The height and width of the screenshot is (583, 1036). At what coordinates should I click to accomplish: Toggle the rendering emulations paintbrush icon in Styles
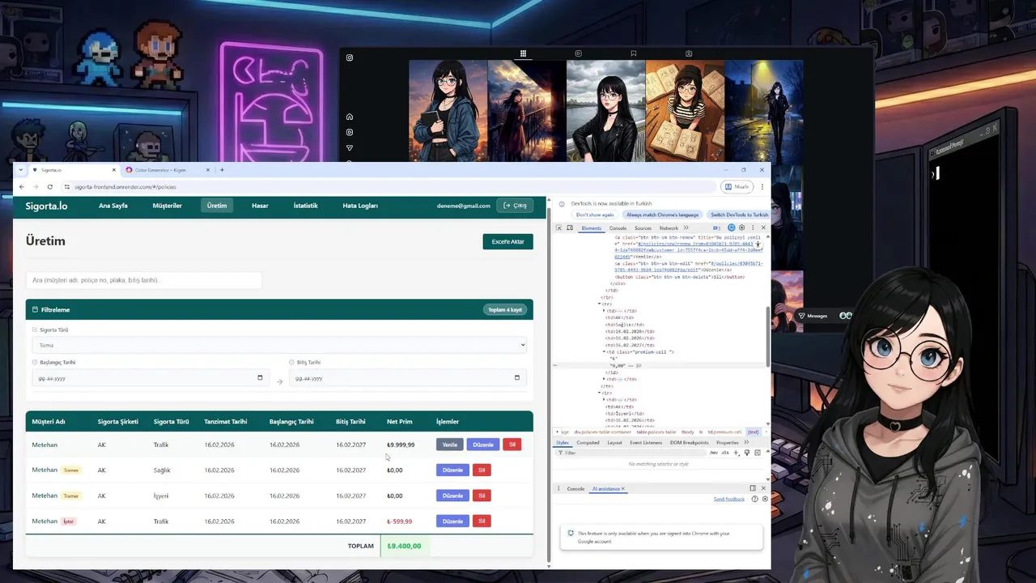[747, 453]
